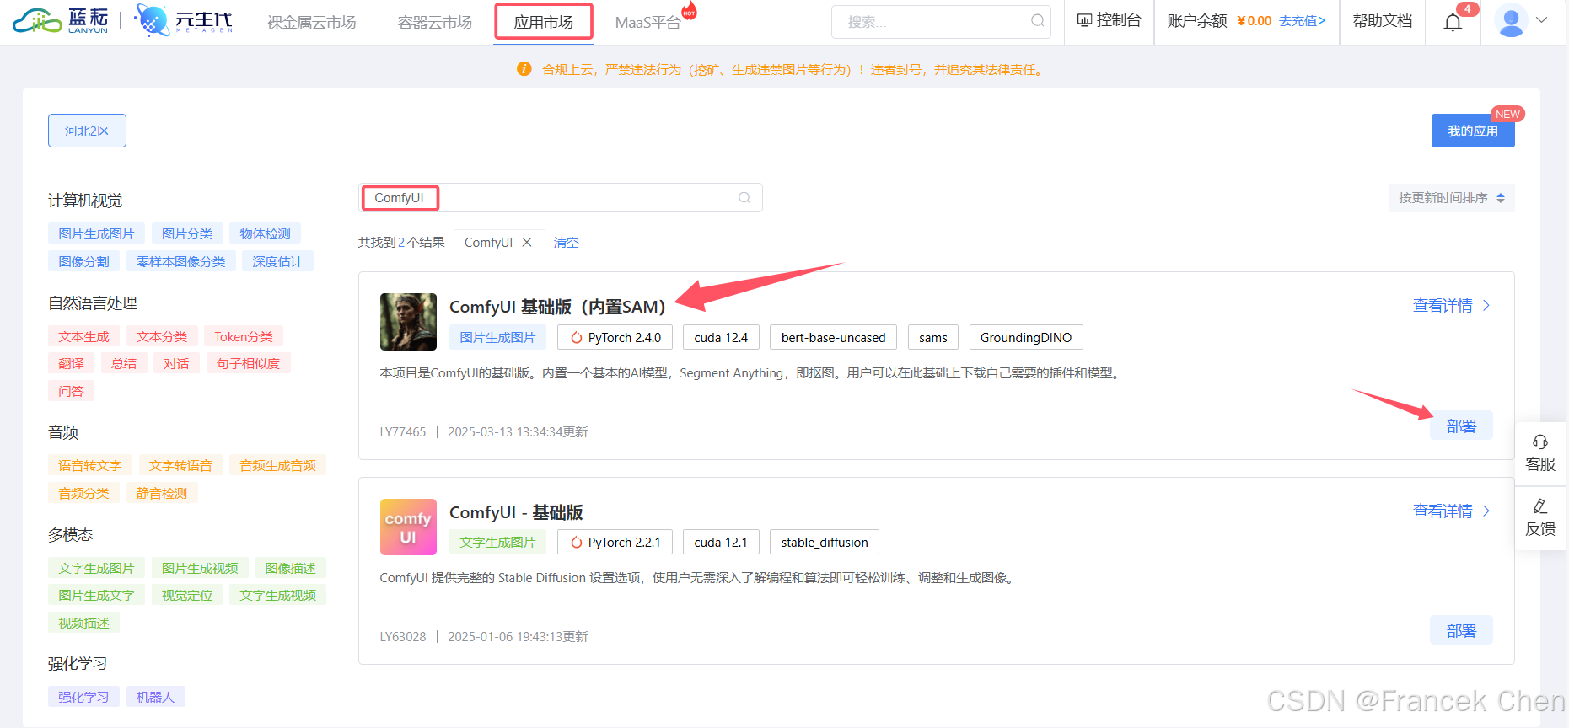Filter by 图片生成文字 tag

(x=96, y=595)
